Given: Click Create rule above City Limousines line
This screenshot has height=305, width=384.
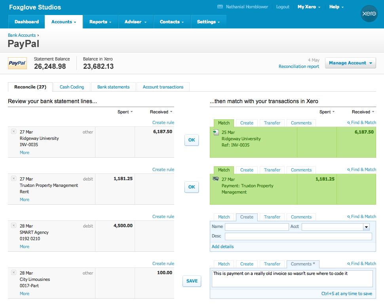Looking at the screenshot, I should pos(163,264).
